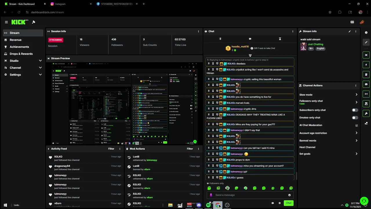Click Host Channel action
The image size is (371, 209).
[307, 147]
